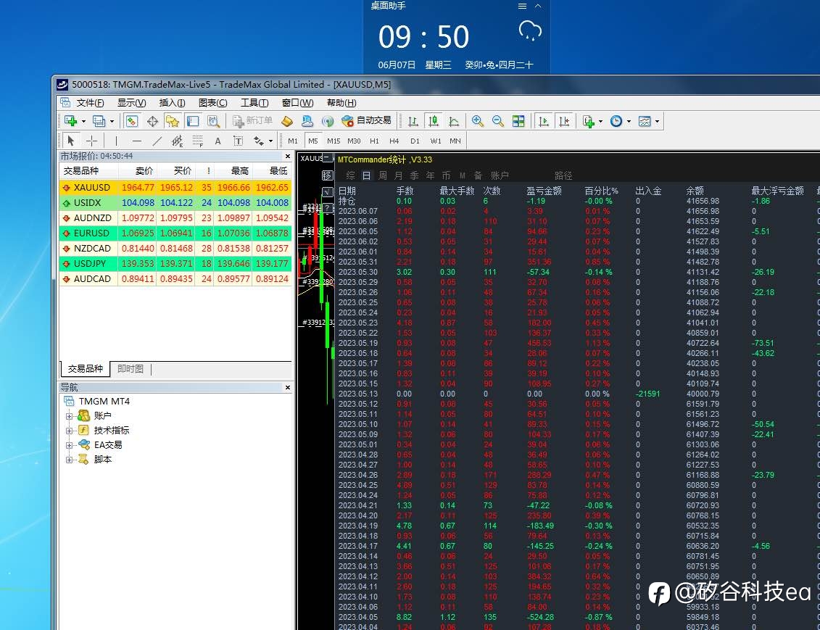
Task: Open the 文件(F) menu
Action: click(x=90, y=102)
